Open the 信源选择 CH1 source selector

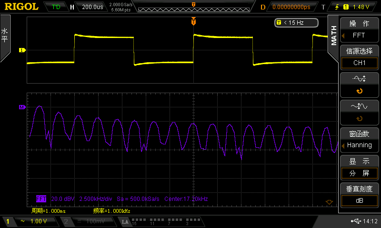tap(359, 57)
